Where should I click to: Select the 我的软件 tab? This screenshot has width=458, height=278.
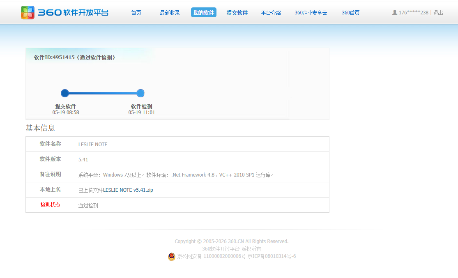click(x=204, y=13)
